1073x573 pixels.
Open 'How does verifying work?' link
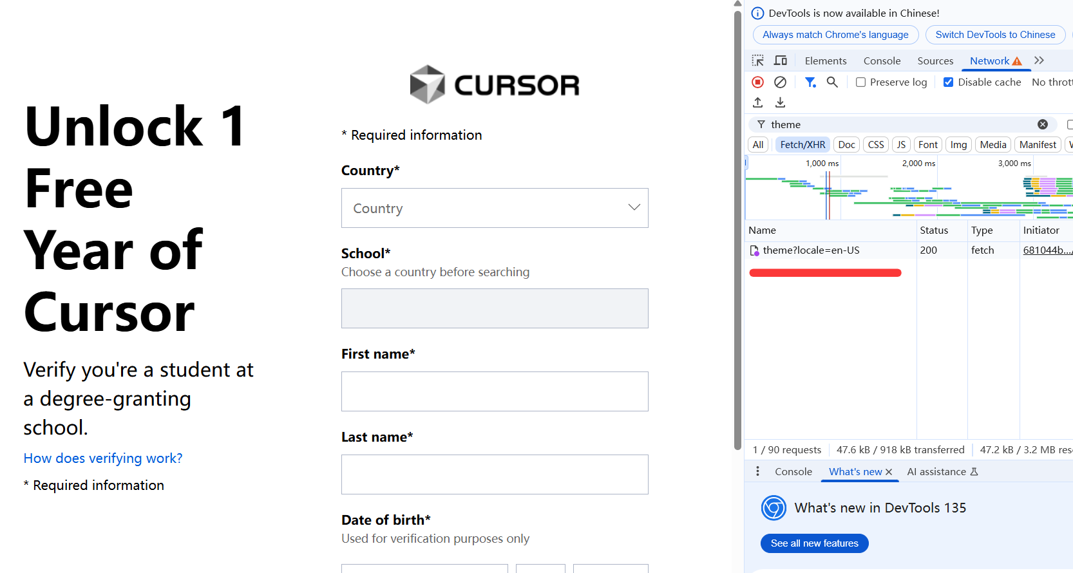point(103,458)
